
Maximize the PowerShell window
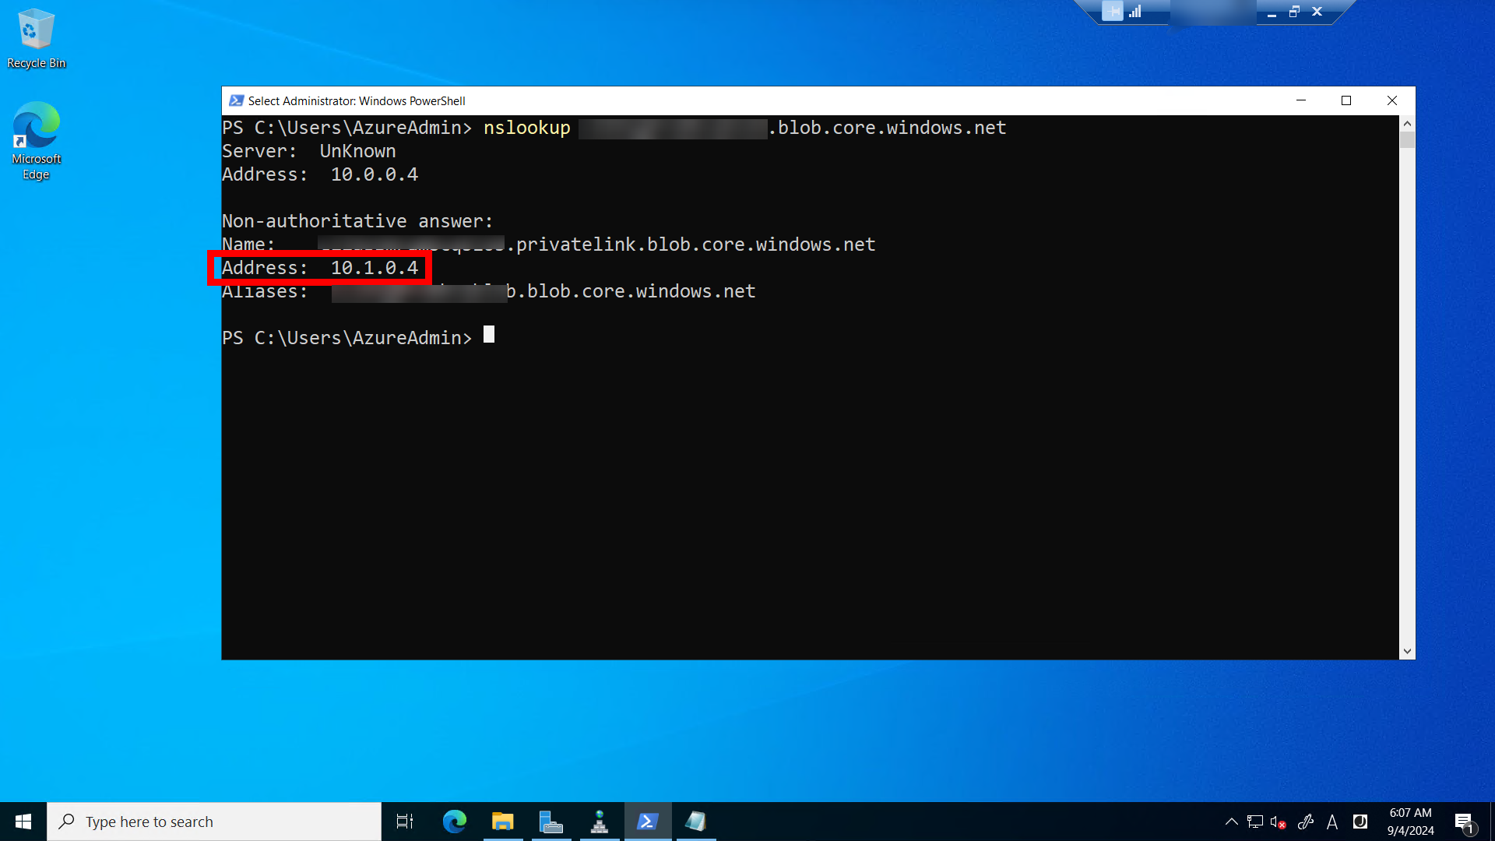click(1346, 100)
